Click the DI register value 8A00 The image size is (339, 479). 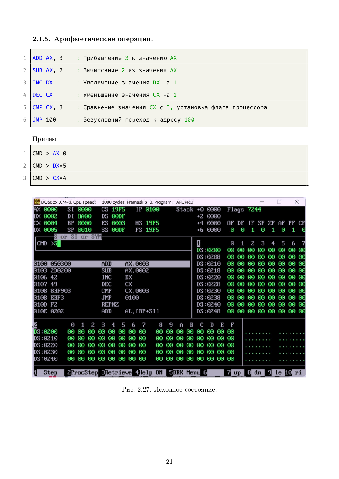(84, 216)
